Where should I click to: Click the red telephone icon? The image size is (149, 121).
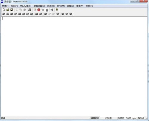click(x=39, y=10)
